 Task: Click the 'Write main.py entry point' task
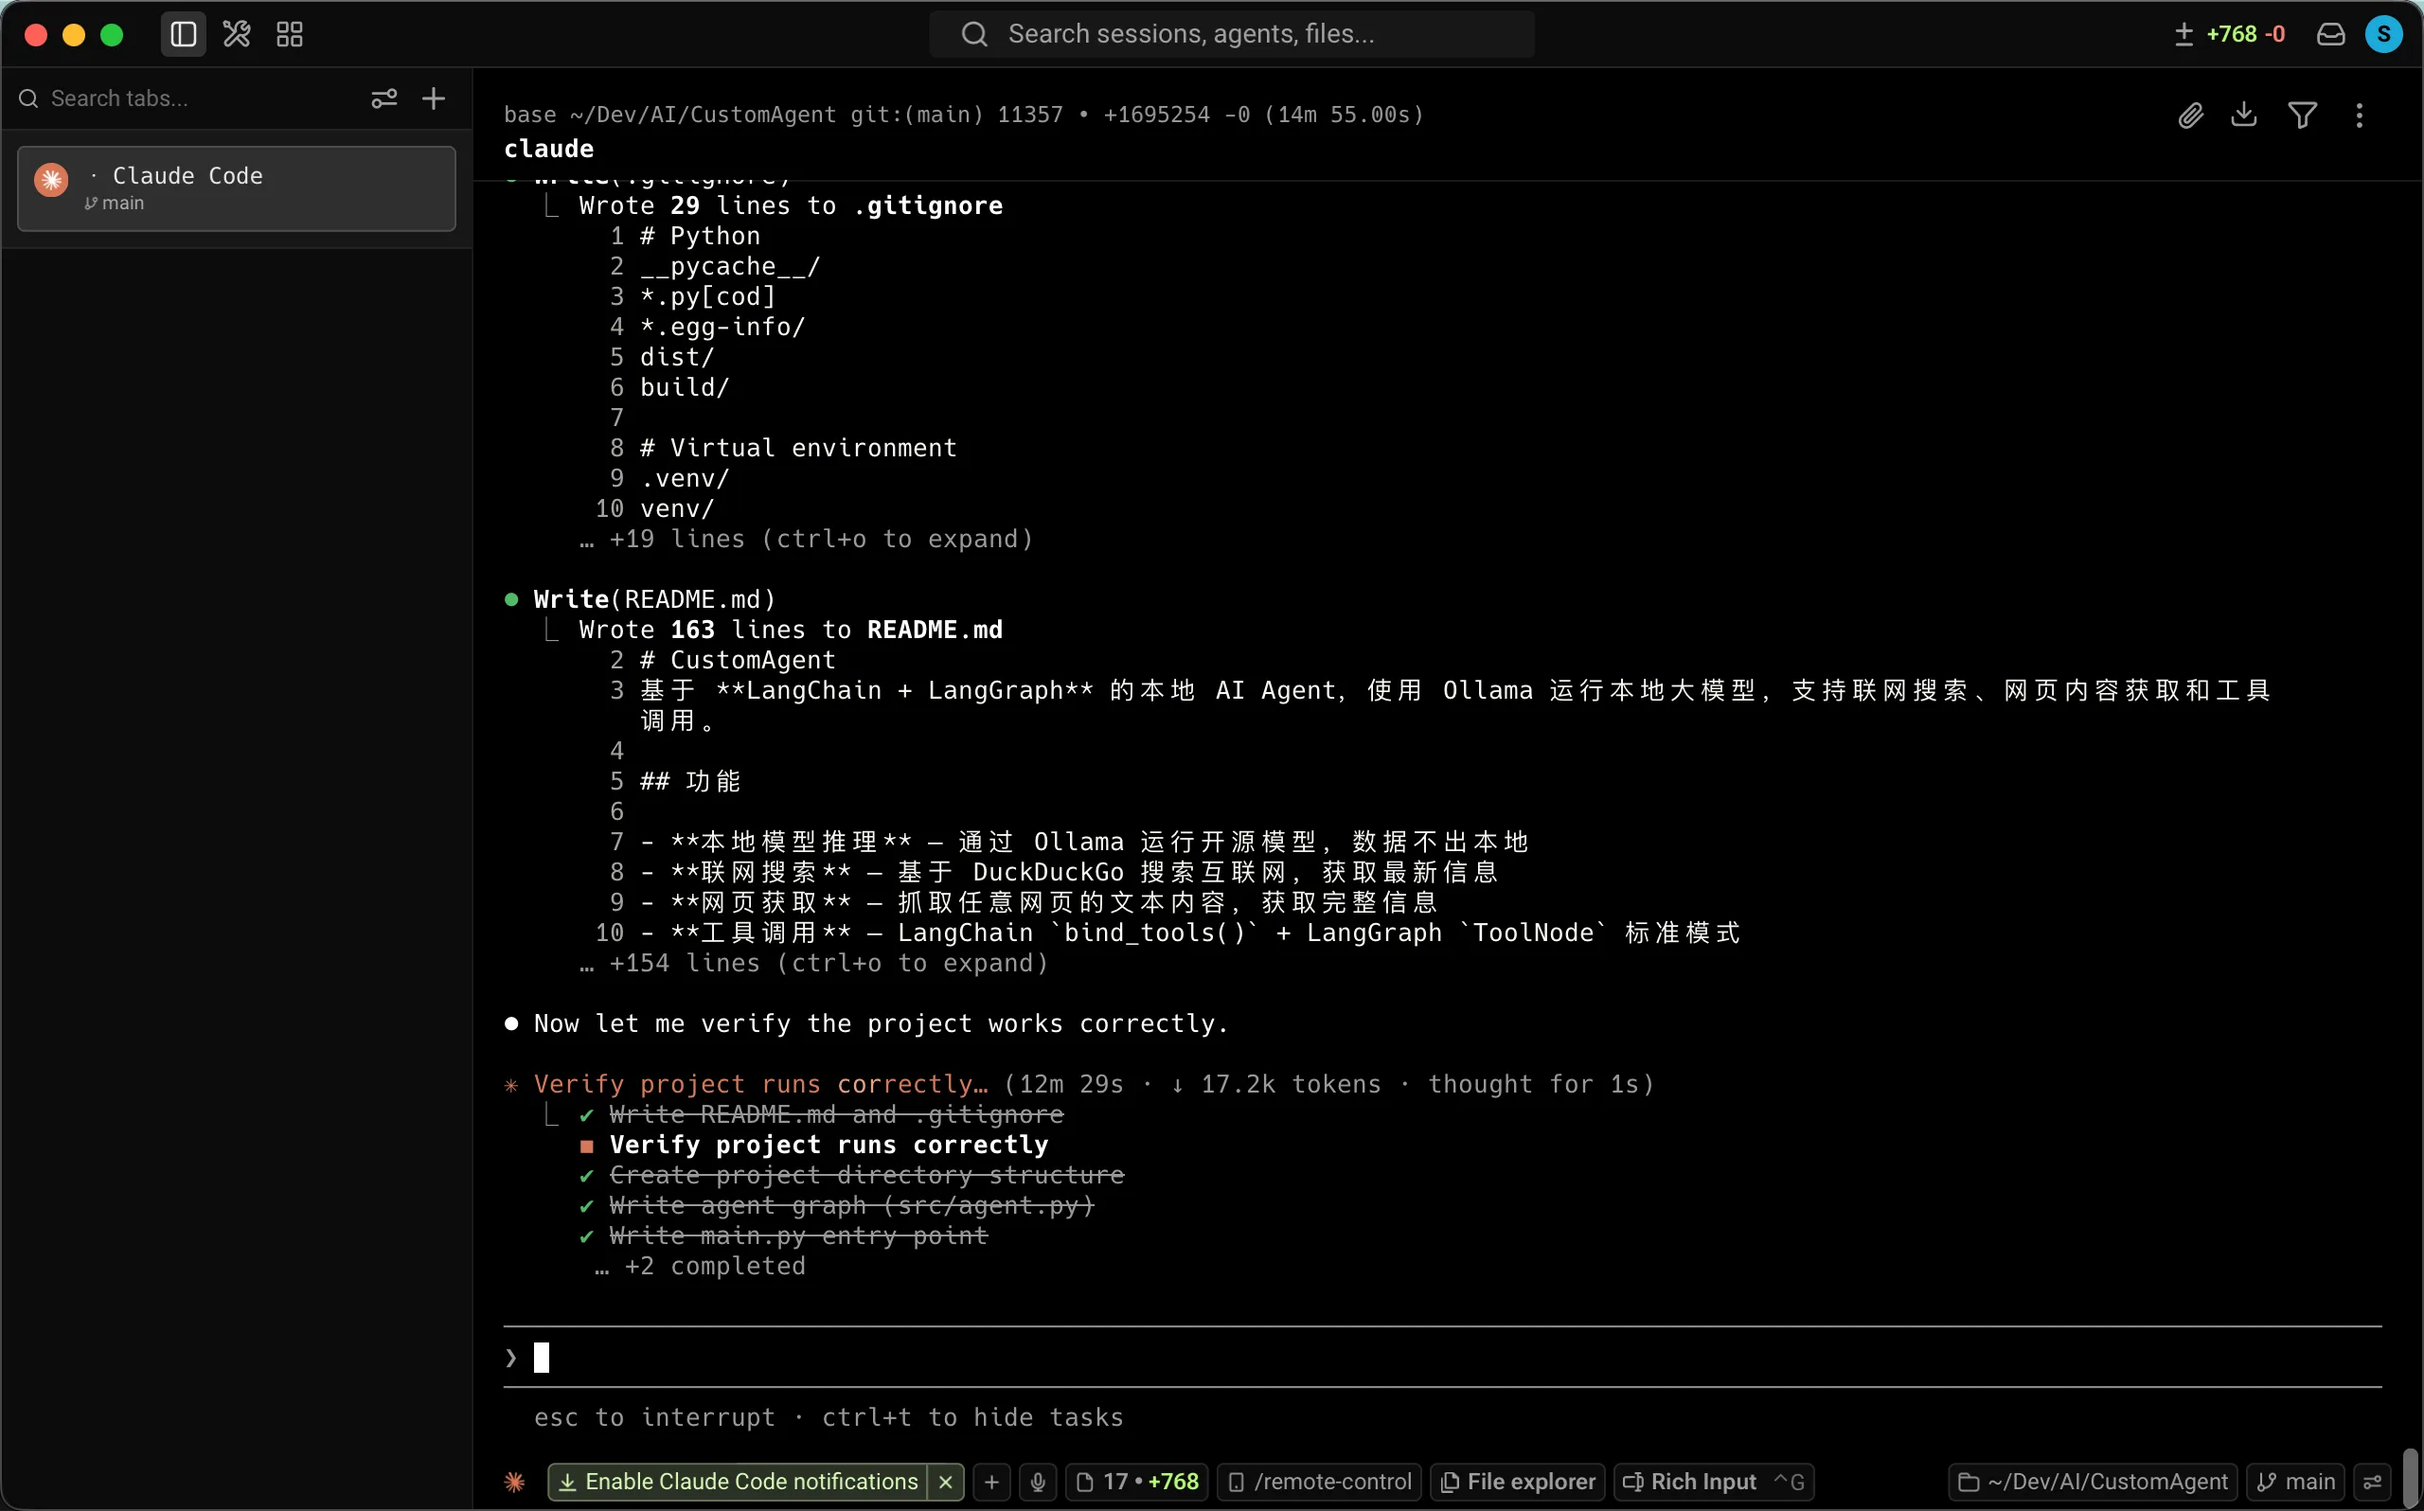pos(798,1235)
